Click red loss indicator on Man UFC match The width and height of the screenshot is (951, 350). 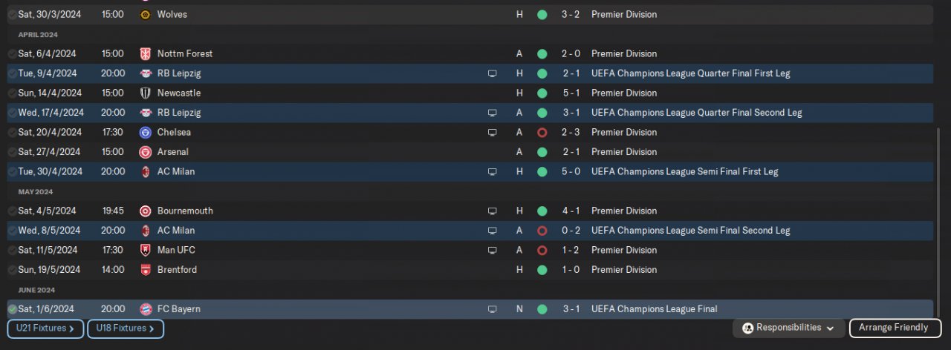point(542,251)
